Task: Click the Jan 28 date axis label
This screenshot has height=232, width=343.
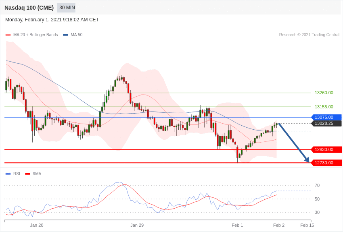Action: point(37,225)
